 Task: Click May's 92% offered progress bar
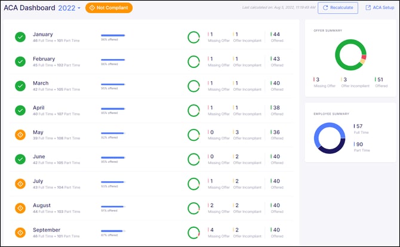113,133
